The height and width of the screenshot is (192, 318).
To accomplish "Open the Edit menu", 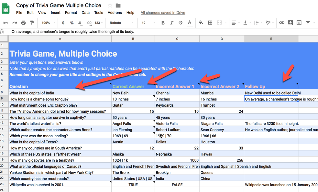I will pyautogui.click(x=30, y=13).
